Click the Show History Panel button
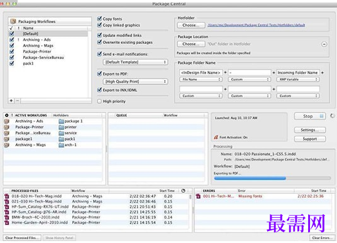337x243 pixels. tap(59, 237)
